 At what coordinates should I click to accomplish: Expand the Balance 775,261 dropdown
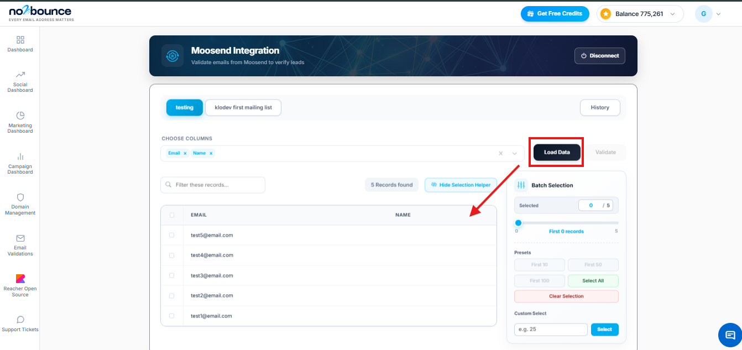(639, 14)
